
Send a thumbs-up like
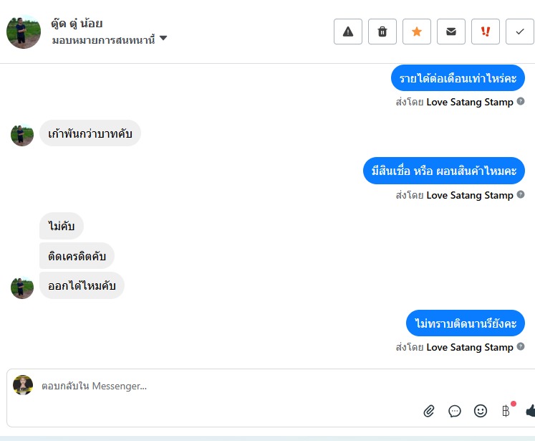tap(531, 411)
